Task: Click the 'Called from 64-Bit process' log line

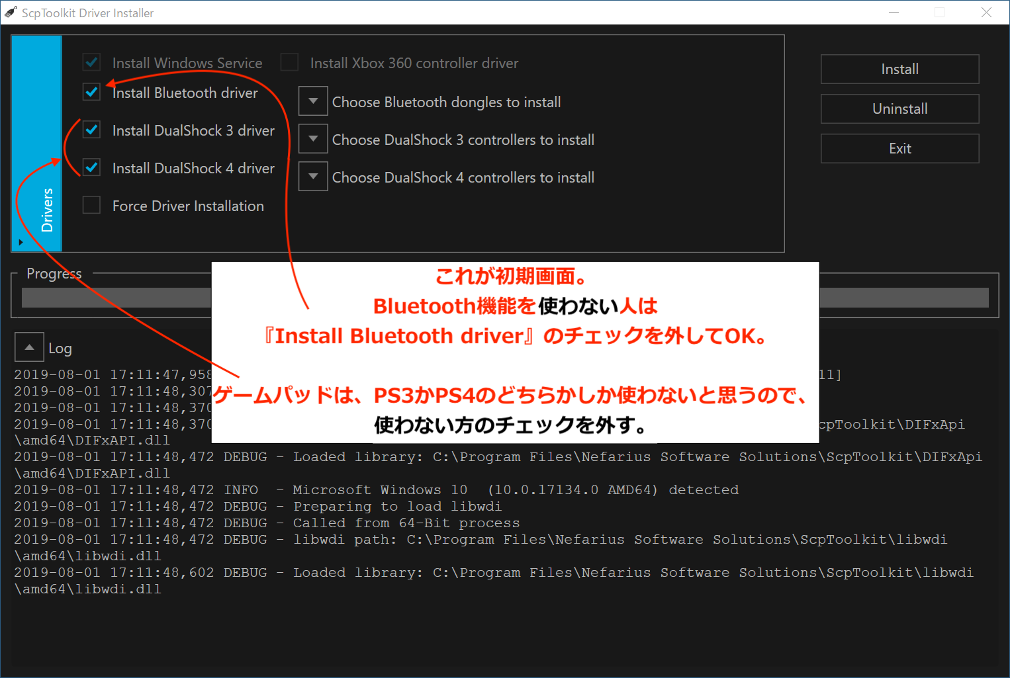Action: click(267, 523)
